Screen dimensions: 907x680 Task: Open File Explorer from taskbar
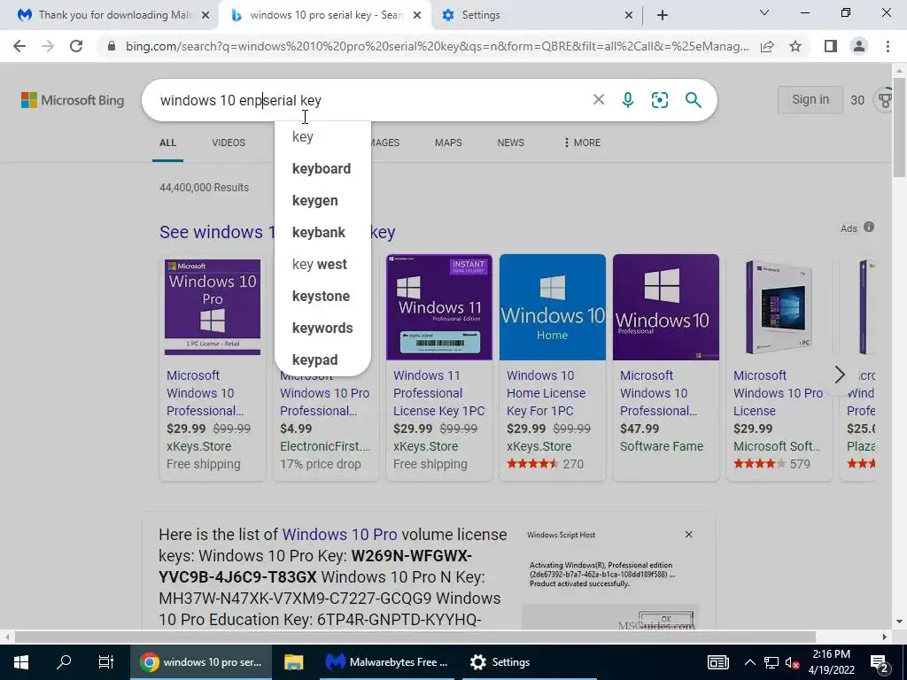tap(294, 662)
